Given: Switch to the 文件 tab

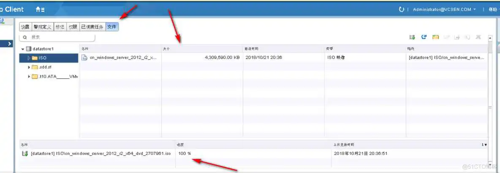Looking at the screenshot, I should tap(112, 27).
